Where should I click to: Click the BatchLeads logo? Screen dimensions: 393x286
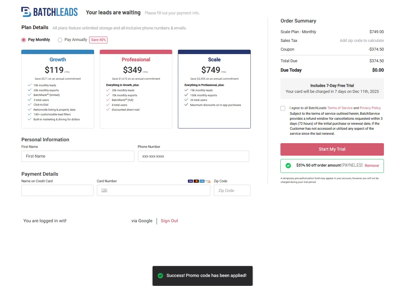[x=49, y=12]
